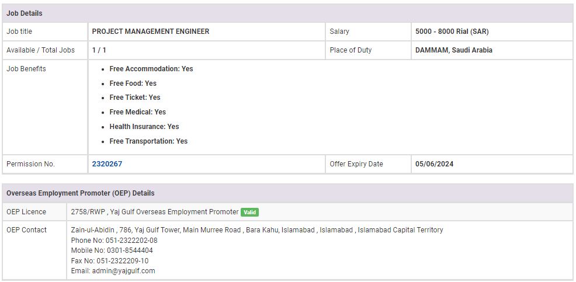Select the PROJECT MANAGEMENT ENGINEER job title
The height and width of the screenshot is (282, 576).
[x=150, y=32]
